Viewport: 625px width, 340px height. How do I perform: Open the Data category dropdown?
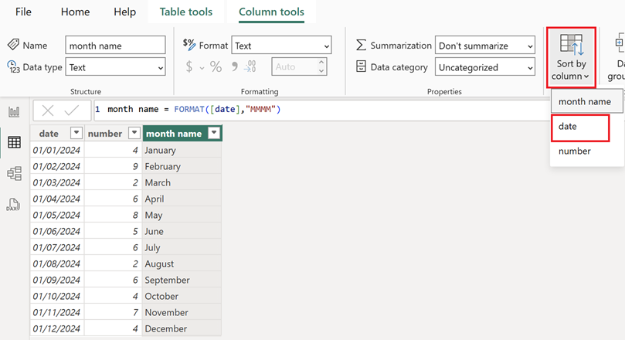point(484,67)
